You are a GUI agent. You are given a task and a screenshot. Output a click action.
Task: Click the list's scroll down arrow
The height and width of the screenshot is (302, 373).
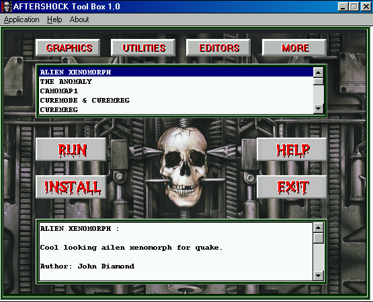click(x=319, y=109)
